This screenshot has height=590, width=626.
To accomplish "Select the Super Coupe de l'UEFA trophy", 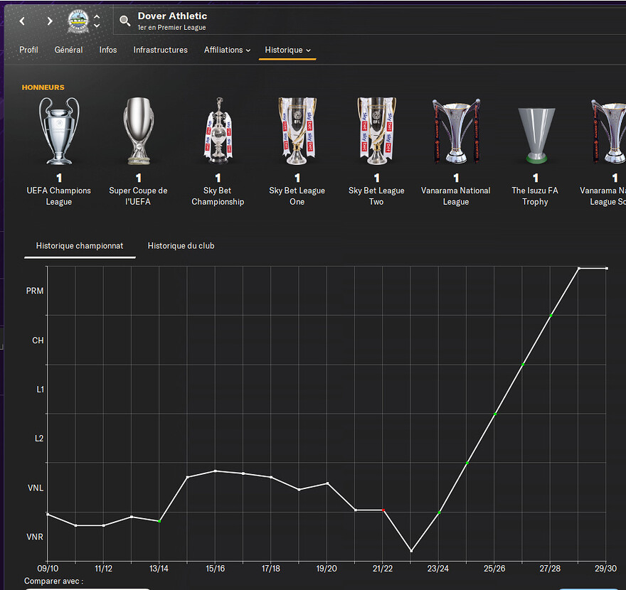I will pos(138,132).
